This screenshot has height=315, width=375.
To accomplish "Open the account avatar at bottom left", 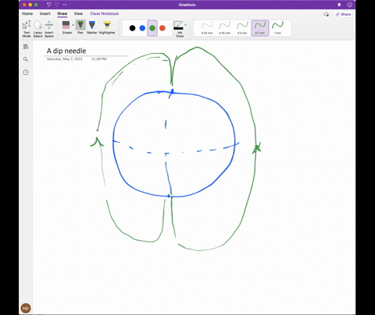I will tap(26, 308).
